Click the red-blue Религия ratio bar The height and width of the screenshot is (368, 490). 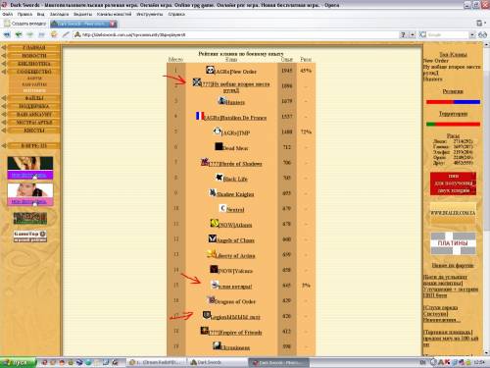pyautogui.click(x=453, y=102)
